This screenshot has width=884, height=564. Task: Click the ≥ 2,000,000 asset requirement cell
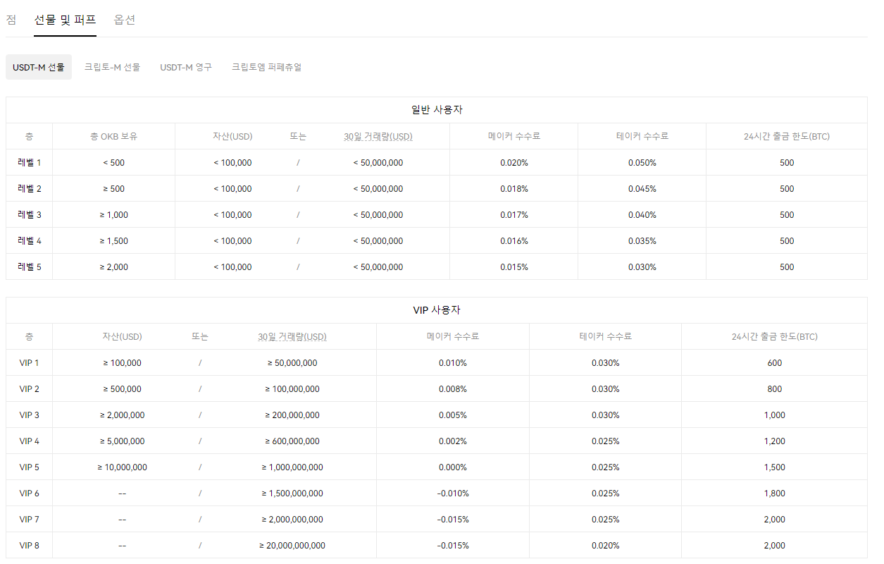tap(122, 415)
